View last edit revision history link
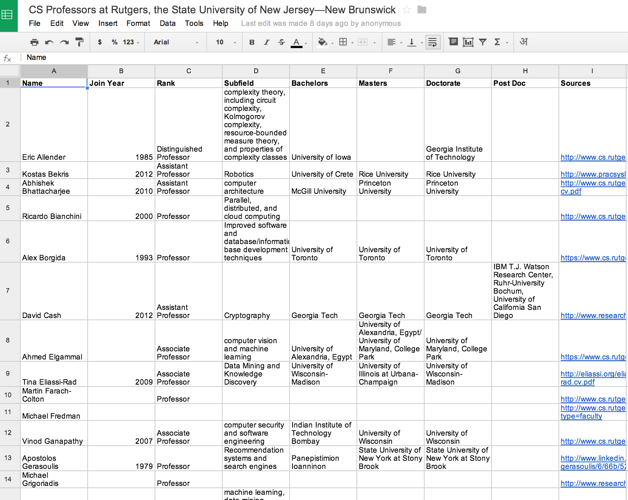 pyautogui.click(x=321, y=23)
